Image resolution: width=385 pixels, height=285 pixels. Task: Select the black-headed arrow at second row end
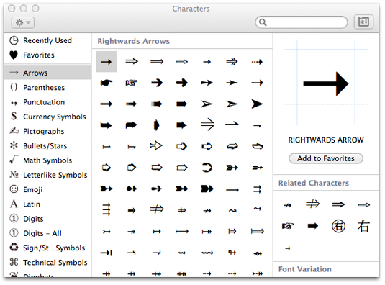(x=257, y=83)
